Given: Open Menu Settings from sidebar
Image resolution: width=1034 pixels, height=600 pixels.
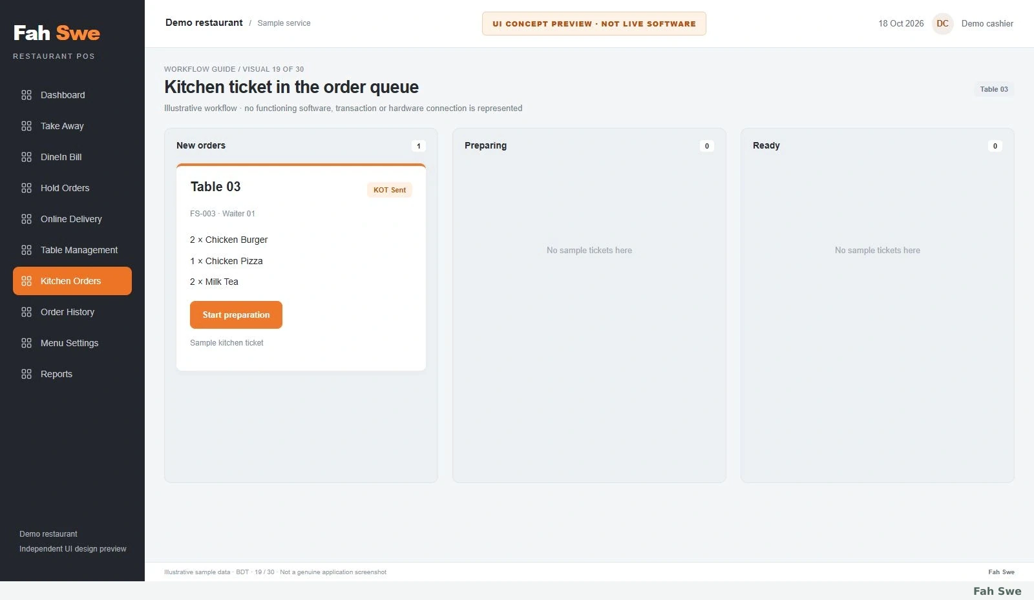Looking at the screenshot, I should click(72, 343).
